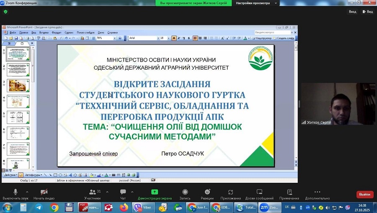The width and height of the screenshot is (377, 213).
Task: Open the Вид view menu
Action: [367, 12]
